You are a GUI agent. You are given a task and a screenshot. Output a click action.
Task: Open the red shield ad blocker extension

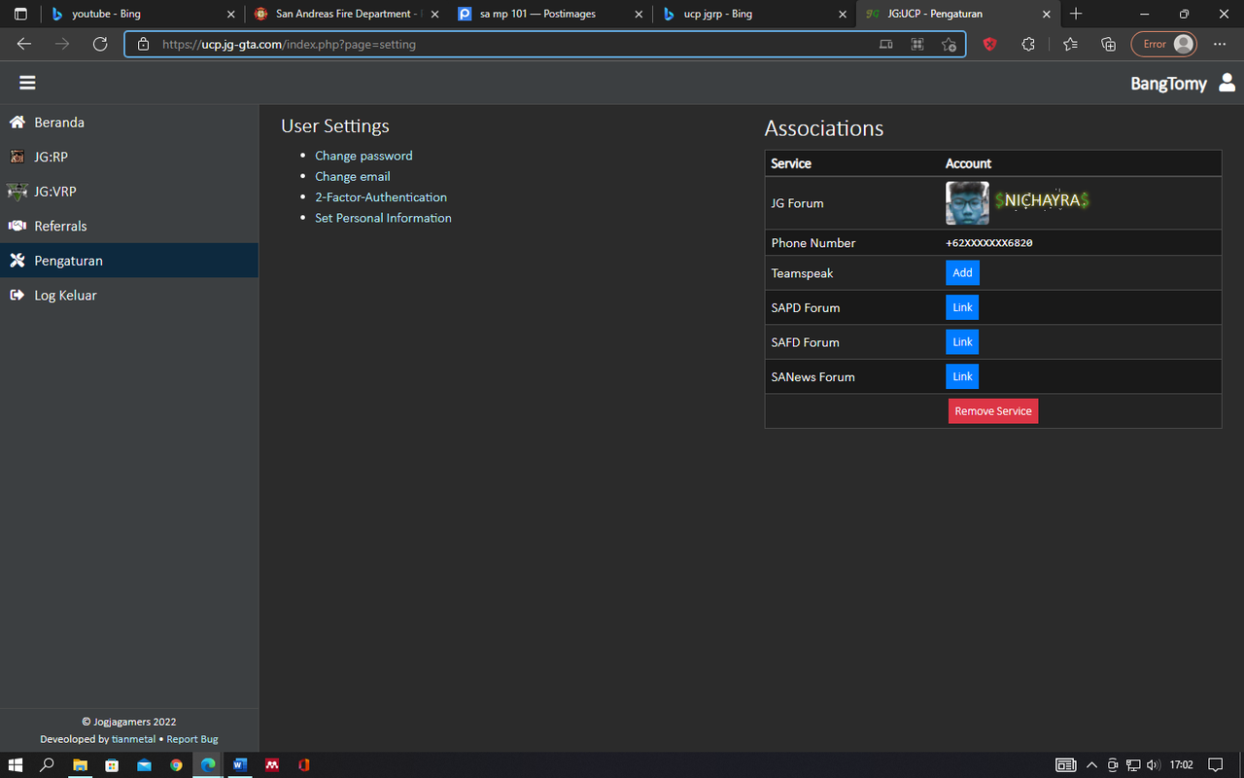[x=989, y=44]
